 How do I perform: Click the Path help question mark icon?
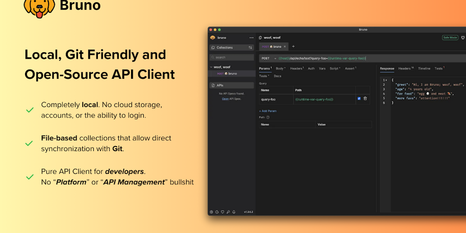[268, 117]
